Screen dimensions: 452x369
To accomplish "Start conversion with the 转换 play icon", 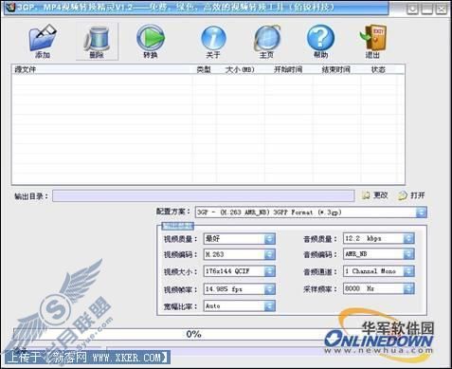I will point(151,41).
